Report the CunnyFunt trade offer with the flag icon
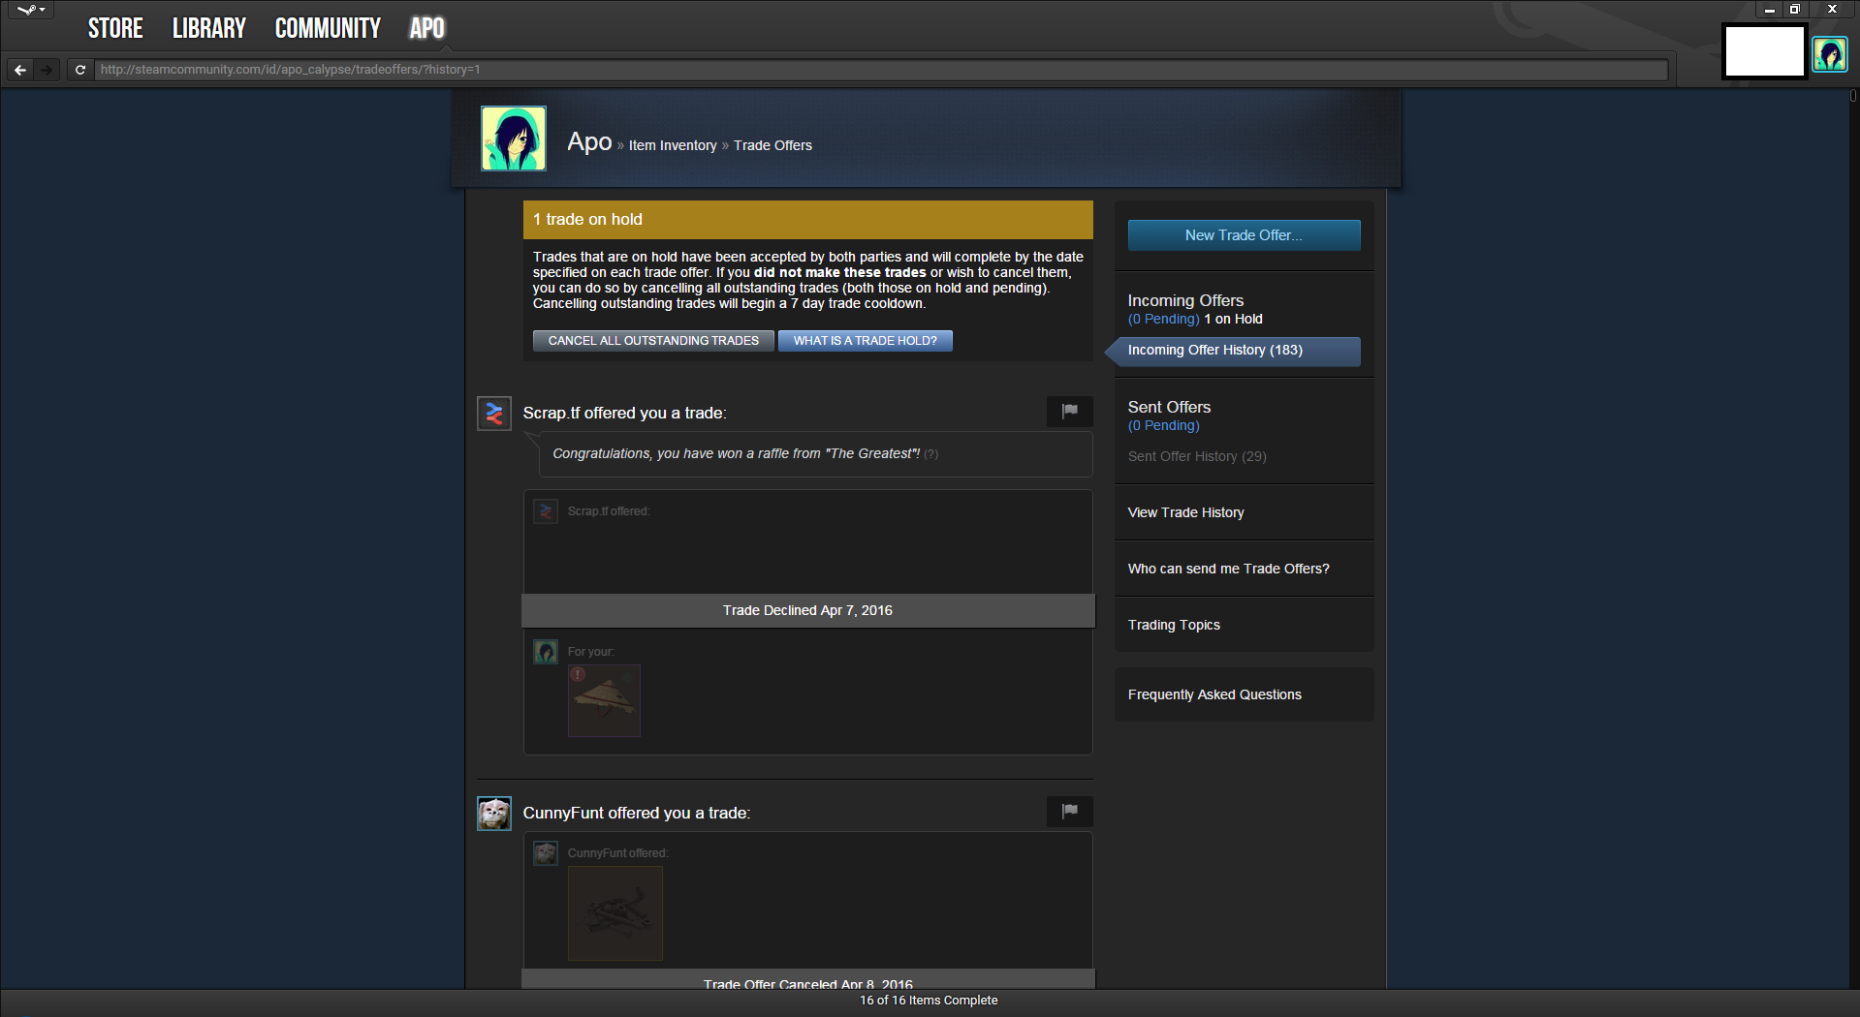1860x1017 pixels. coord(1069,812)
